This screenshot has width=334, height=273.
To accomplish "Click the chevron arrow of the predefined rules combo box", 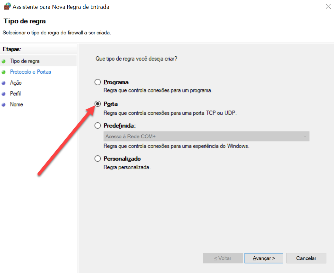I will pyautogui.click(x=304, y=136).
